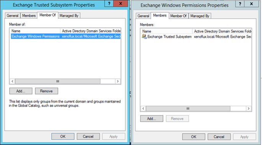Select the Exchange Windows Permissions list row

[x=65, y=36]
